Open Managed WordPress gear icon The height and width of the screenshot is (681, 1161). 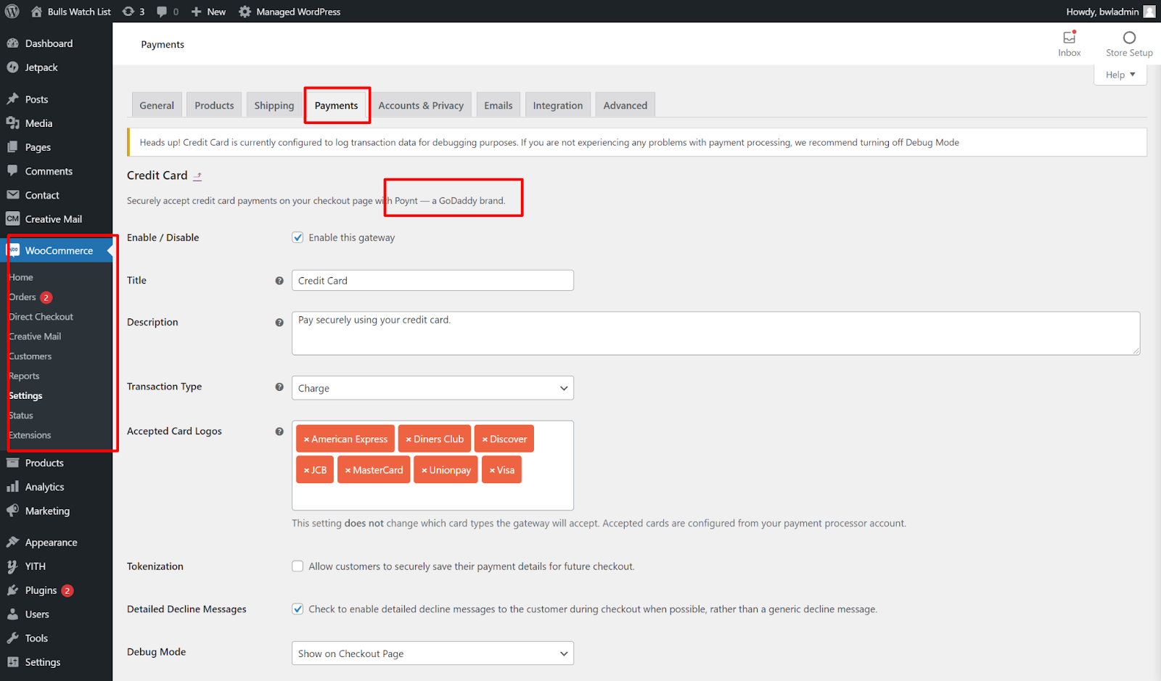[x=245, y=12]
